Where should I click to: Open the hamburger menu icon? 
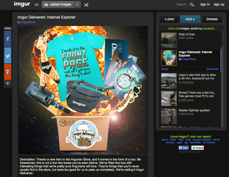click(x=37, y=5)
